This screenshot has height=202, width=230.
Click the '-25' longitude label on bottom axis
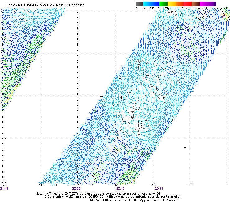click(x=40, y=185)
